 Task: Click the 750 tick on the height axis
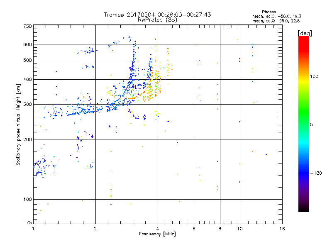click(x=27, y=26)
